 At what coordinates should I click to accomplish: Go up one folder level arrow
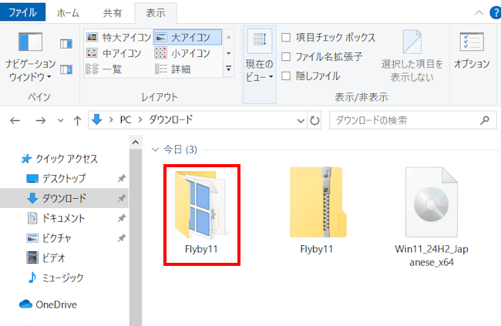click(x=77, y=120)
